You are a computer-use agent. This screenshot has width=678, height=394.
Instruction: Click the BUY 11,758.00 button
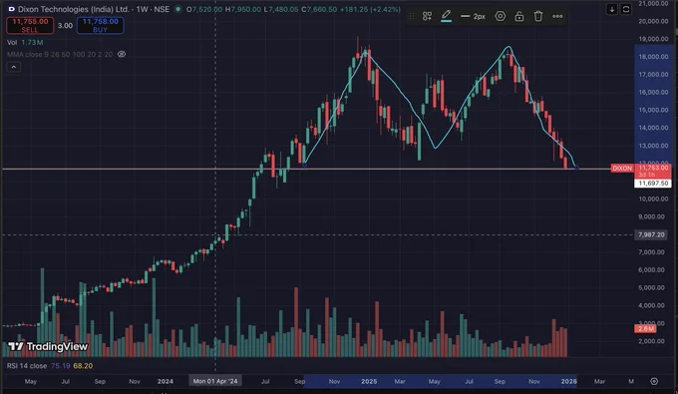coord(101,25)
